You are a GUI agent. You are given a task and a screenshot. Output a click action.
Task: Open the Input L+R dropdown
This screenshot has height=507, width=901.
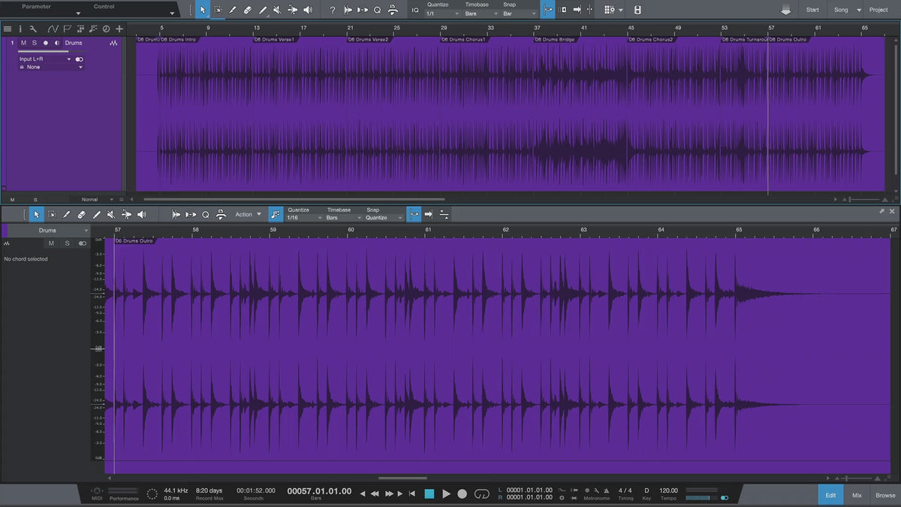(x=45, y=59)
